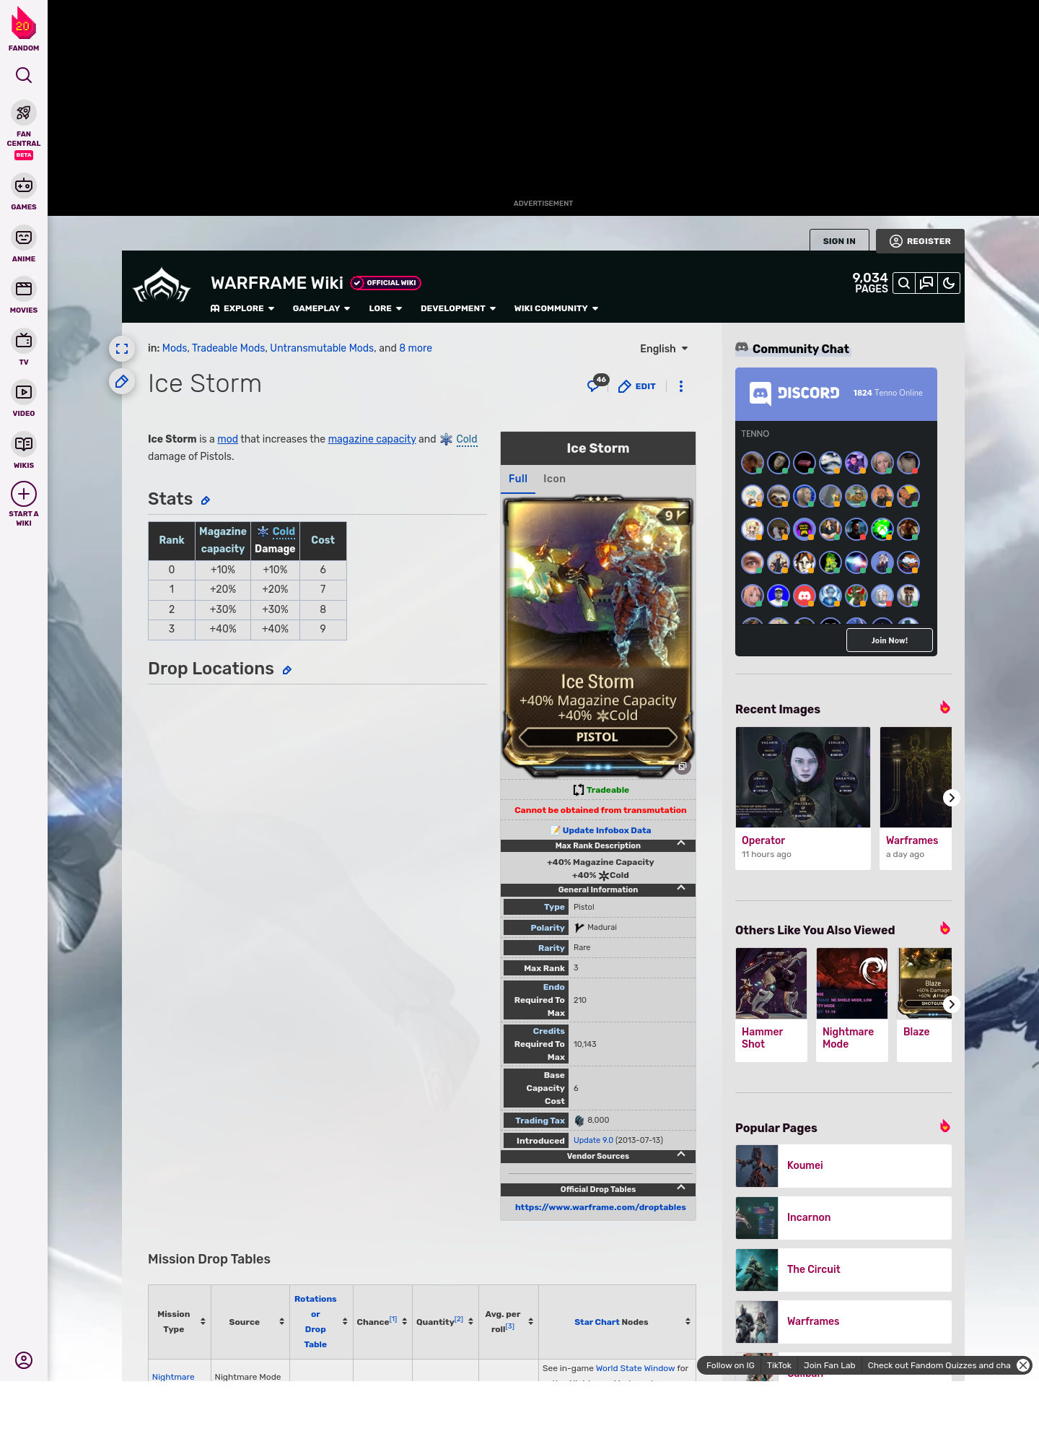
Task: Click Others Like You Also Viewed flame icon
Action: (x=944, y=928)
